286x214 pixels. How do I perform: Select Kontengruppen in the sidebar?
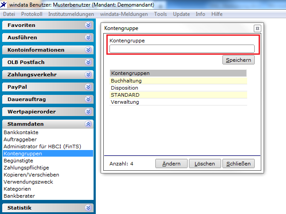point(48,154)
